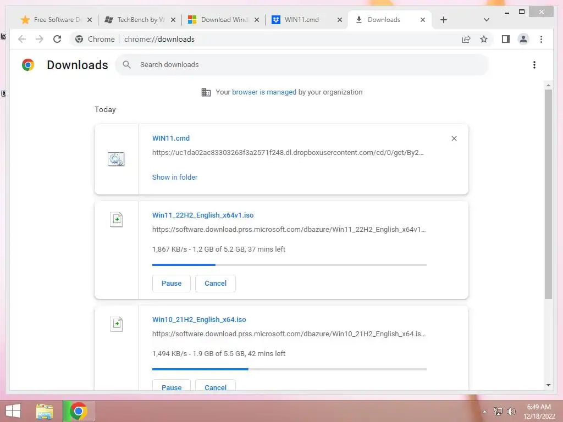
Task: Click the page vertical scrollbar thumb
Action: [x=548, y=194]
